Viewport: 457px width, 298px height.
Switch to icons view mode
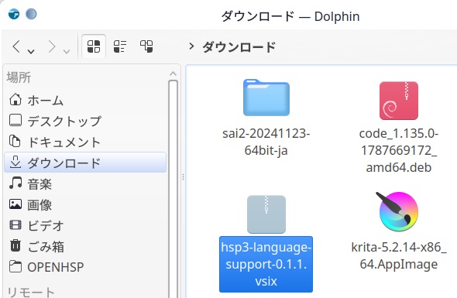tap(94, 46)
